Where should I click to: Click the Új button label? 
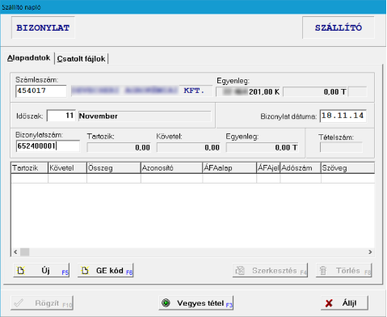(46, 270)
